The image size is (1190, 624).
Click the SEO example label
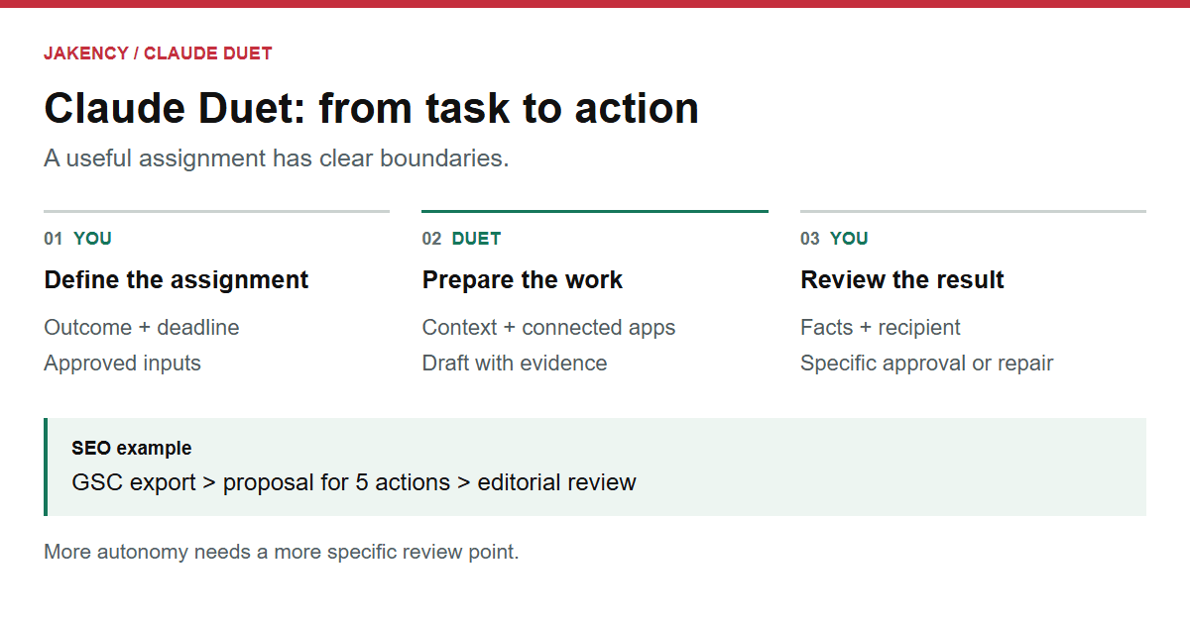pyautogui.click(x=132, y=449)
